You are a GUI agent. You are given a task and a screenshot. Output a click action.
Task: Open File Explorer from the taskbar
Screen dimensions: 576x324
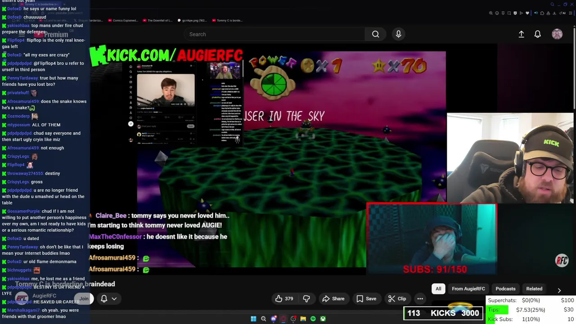303,319
